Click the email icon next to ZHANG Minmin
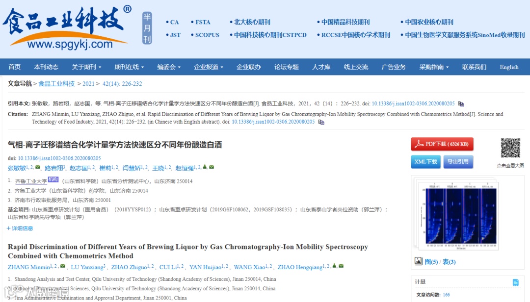This screenshot has height=302, width=530. click(62, 266)
